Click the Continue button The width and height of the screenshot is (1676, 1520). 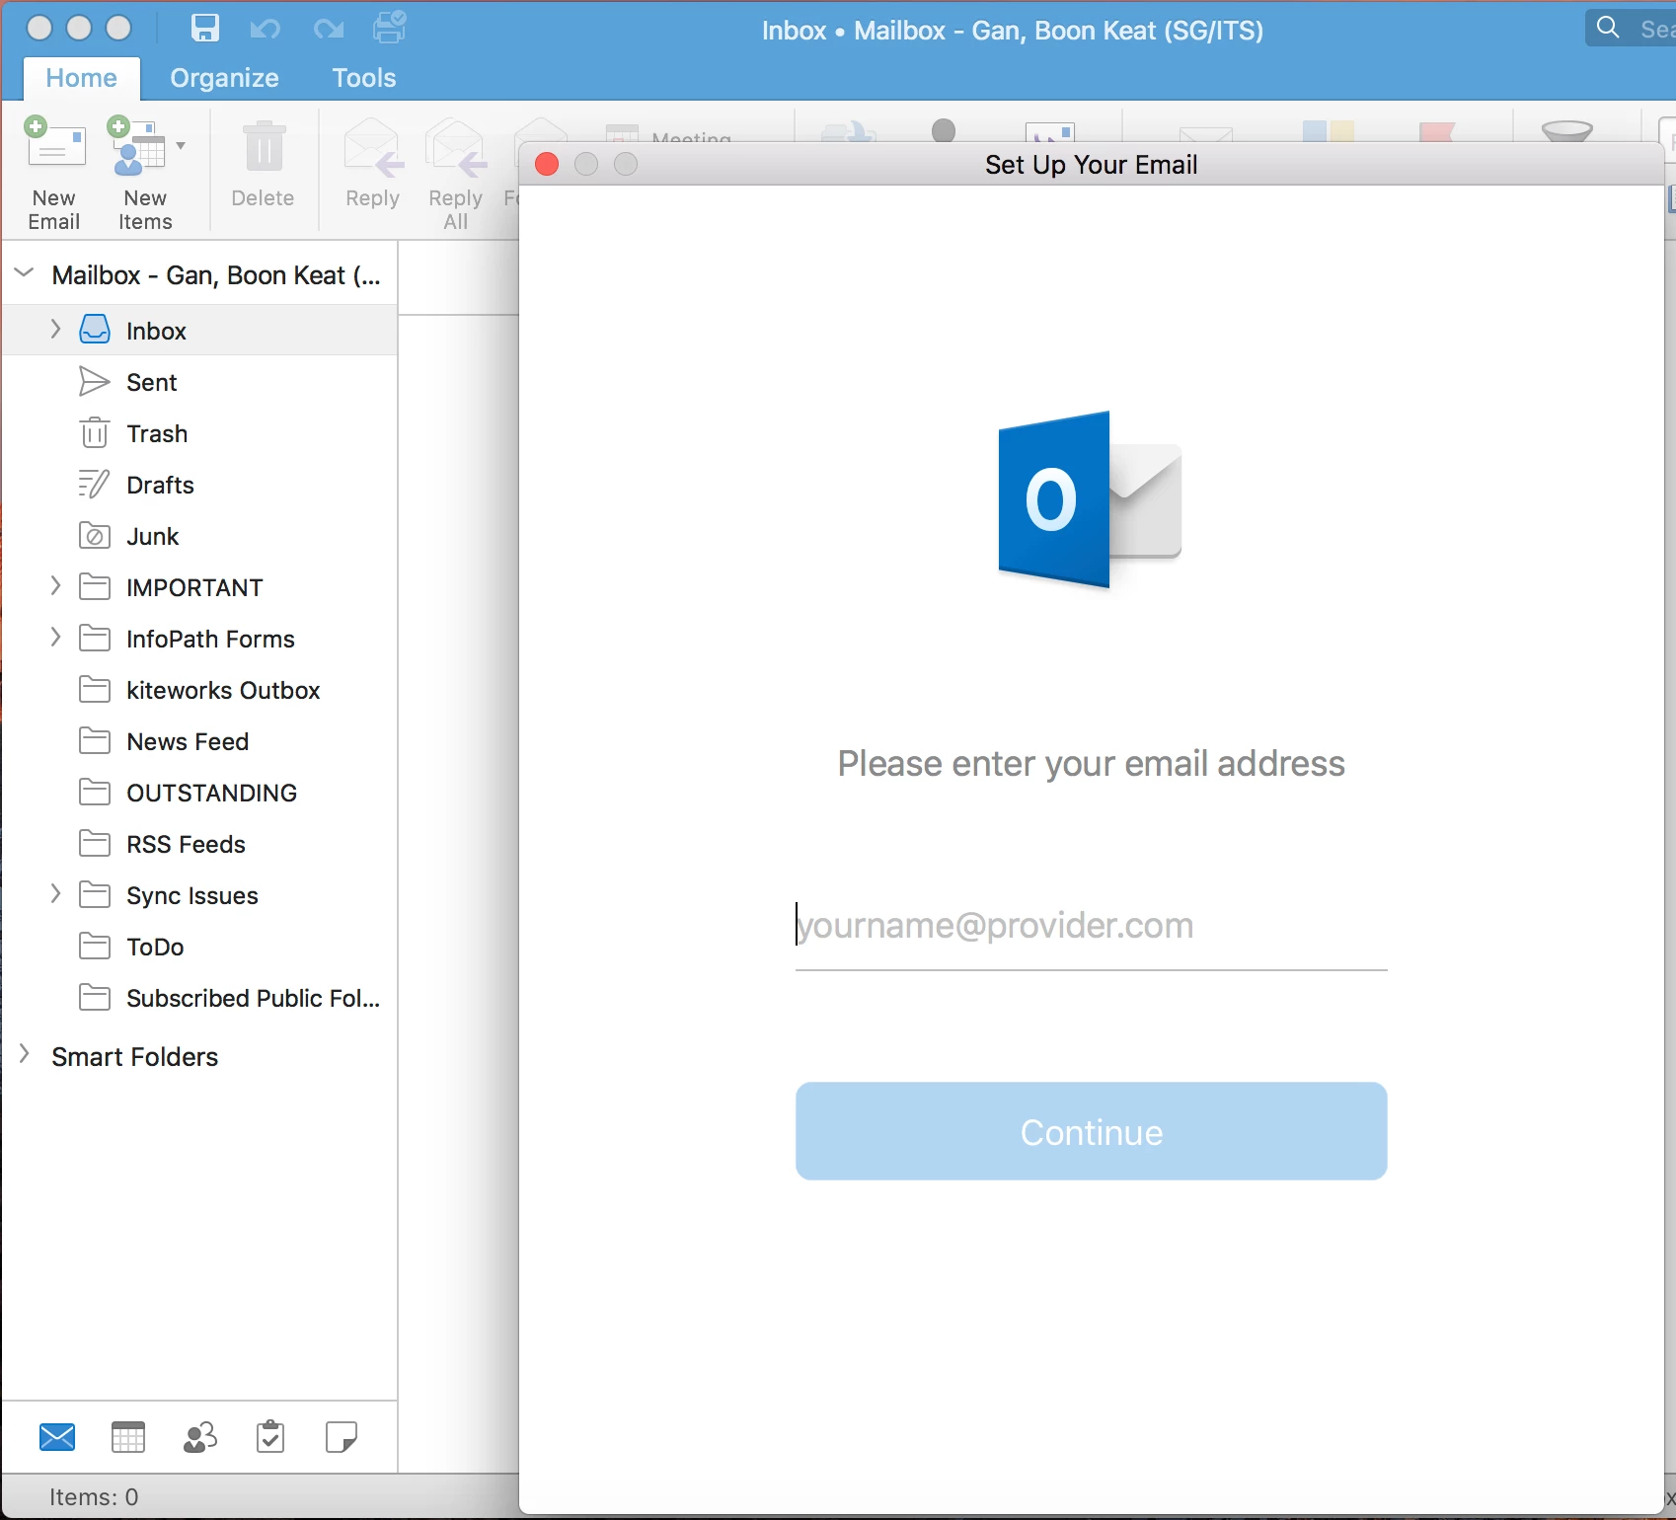[x=1092, y=1131]
